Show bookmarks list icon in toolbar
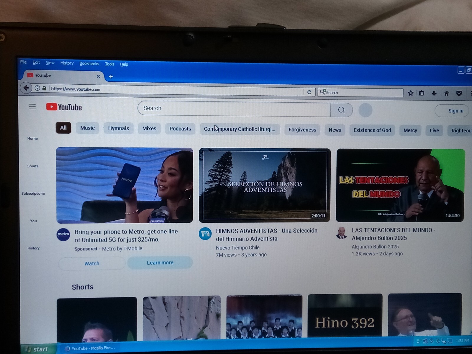Screen dimensions: 472x354 coord(422,93)
